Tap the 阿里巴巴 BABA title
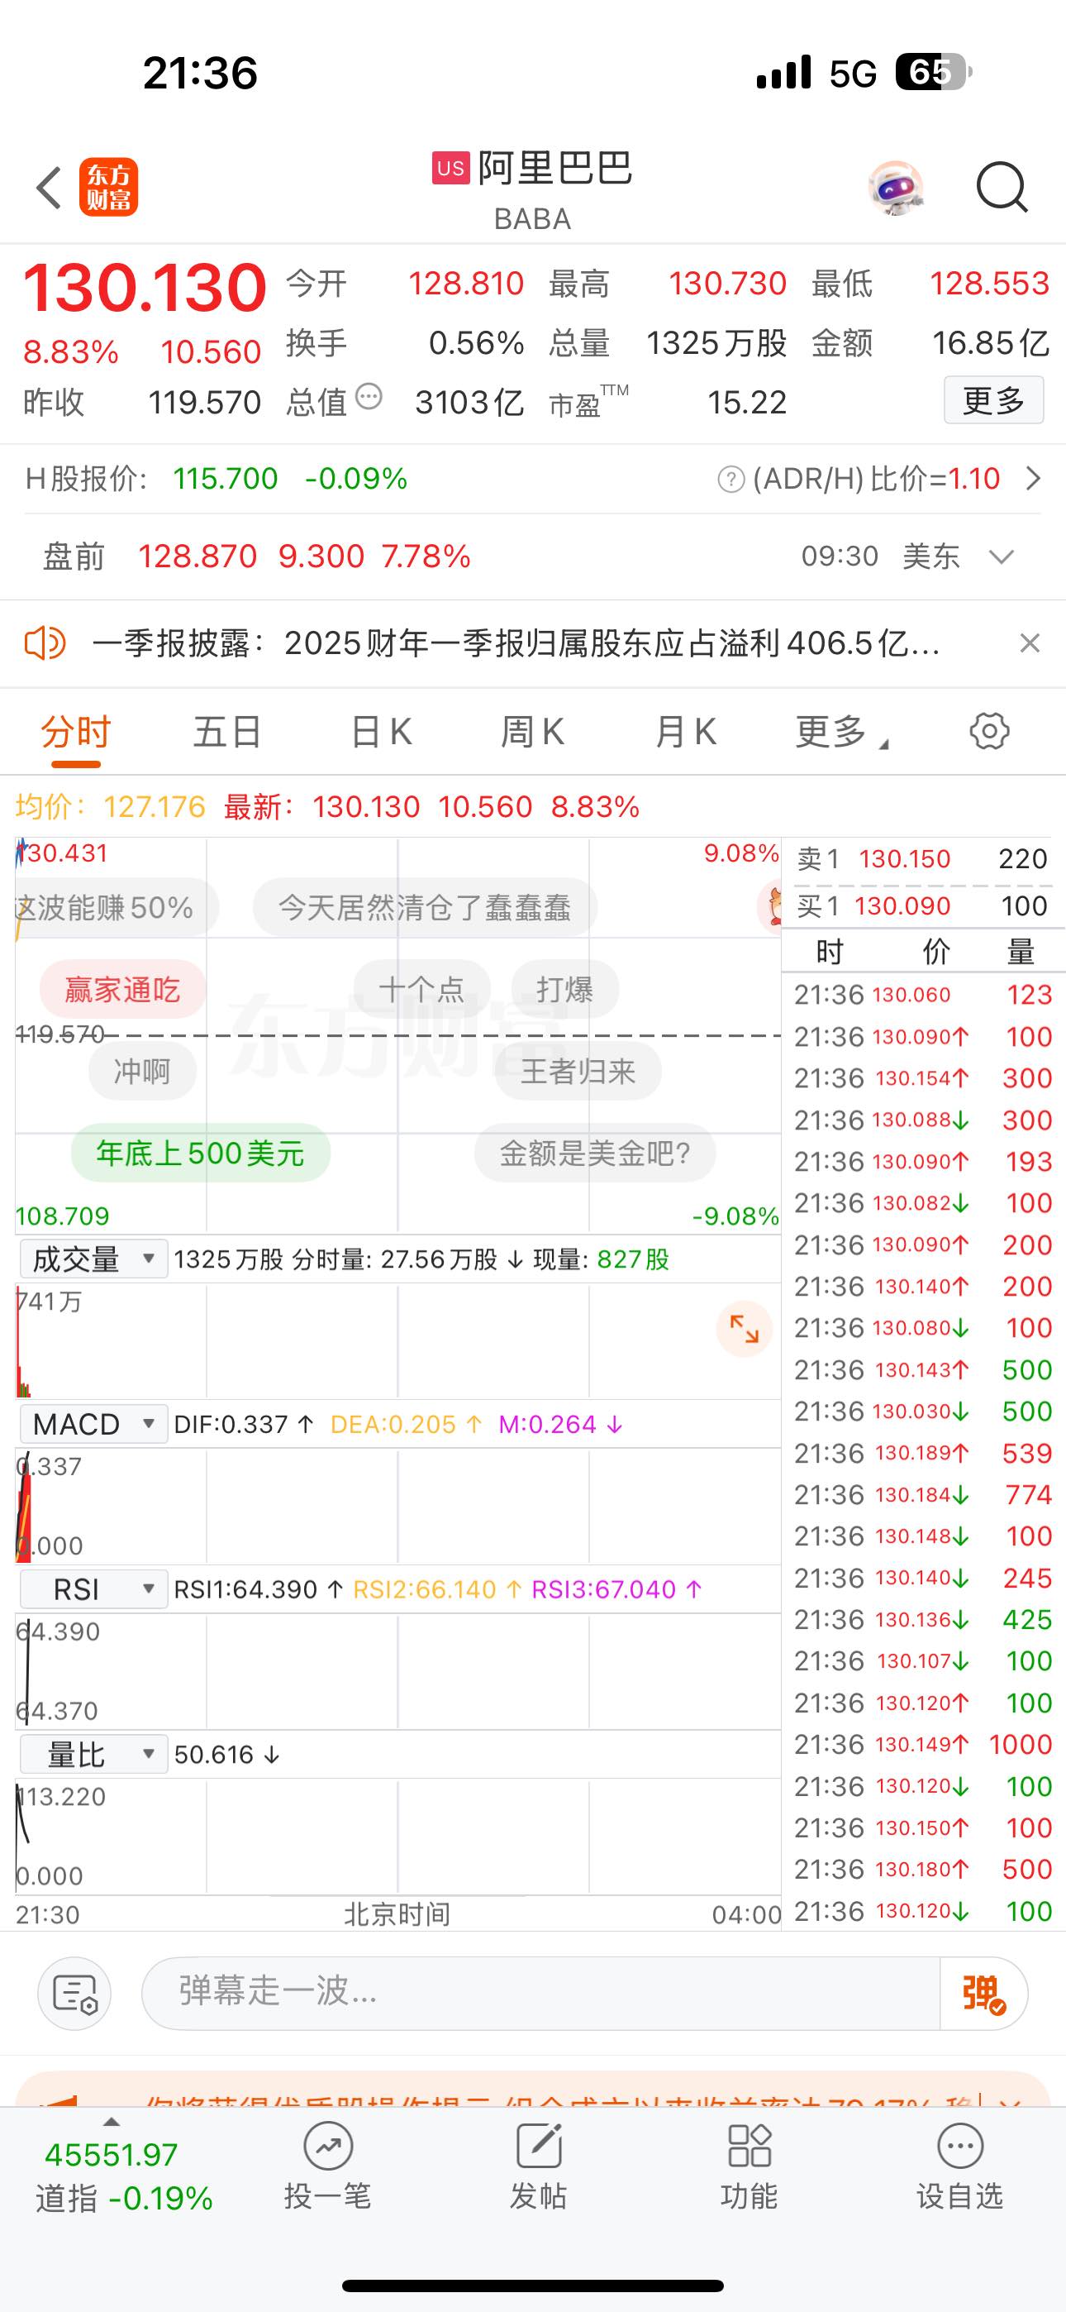The width and height of the screenshot is (1066, 2312). 532,189
